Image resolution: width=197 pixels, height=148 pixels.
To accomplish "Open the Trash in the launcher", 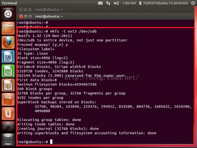I will pyautogui.click(x=8, y=139).
